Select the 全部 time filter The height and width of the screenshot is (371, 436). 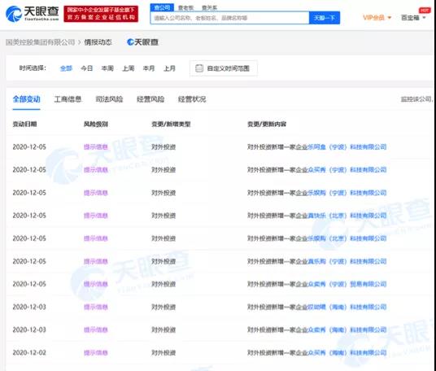(66, 68)
